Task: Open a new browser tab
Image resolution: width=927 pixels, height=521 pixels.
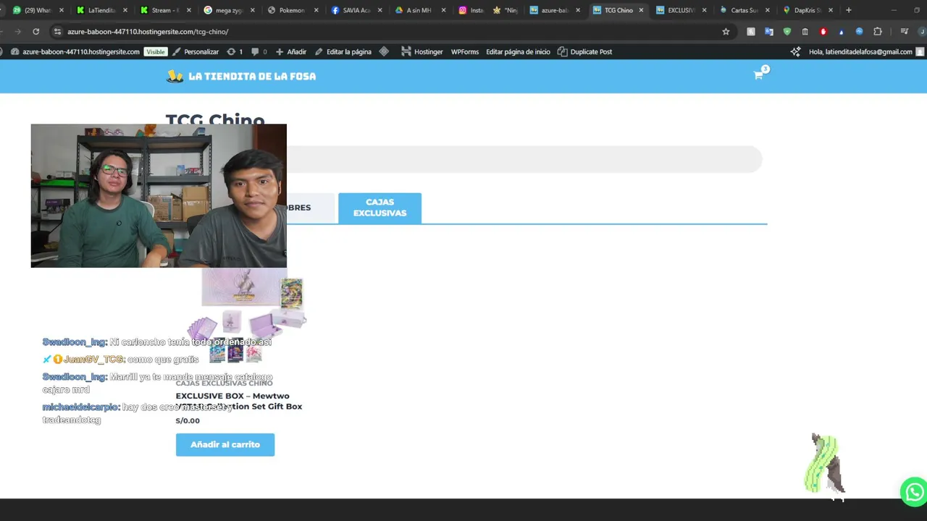Action: [x=849, y=10]
